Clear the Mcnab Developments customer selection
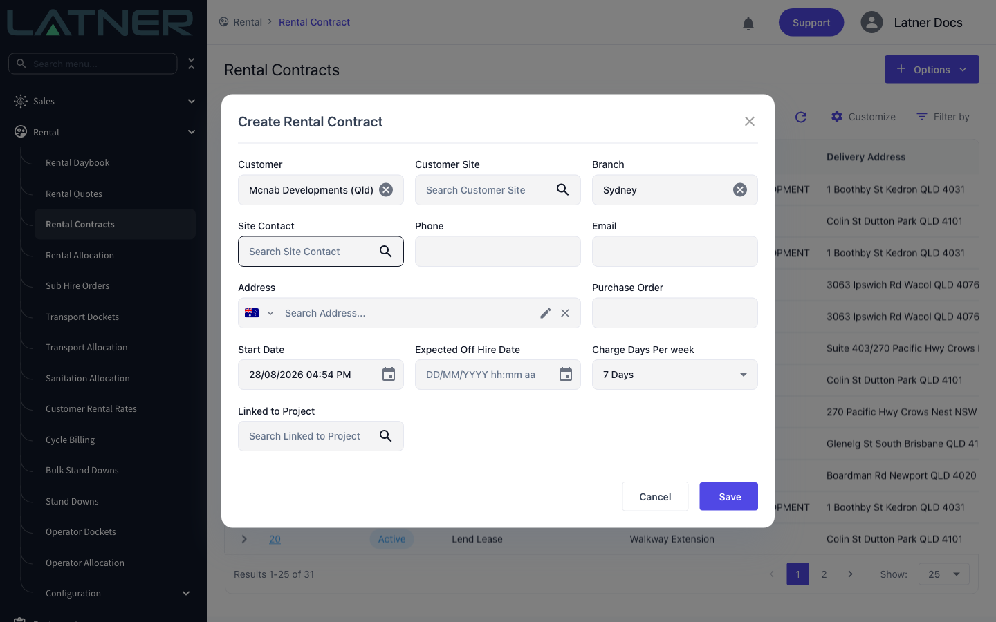 [x=386, y=190]
